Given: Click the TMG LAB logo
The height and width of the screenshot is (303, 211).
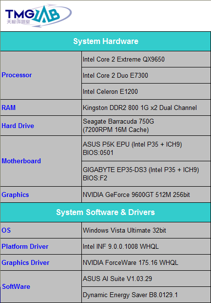Looking at the screenshot, I should (x=38, y=16).
